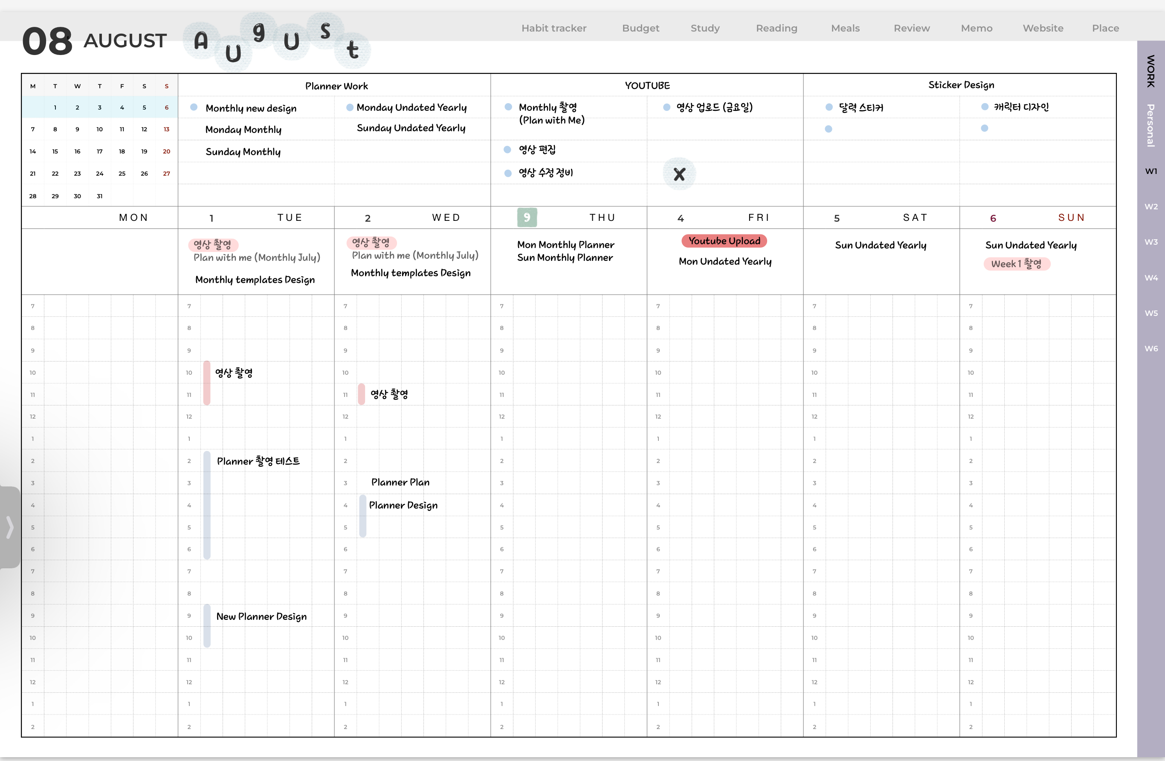The image size is (1165, 761).
Task: Click the X sticker in the YouTube section
Action: pos(679,174)
